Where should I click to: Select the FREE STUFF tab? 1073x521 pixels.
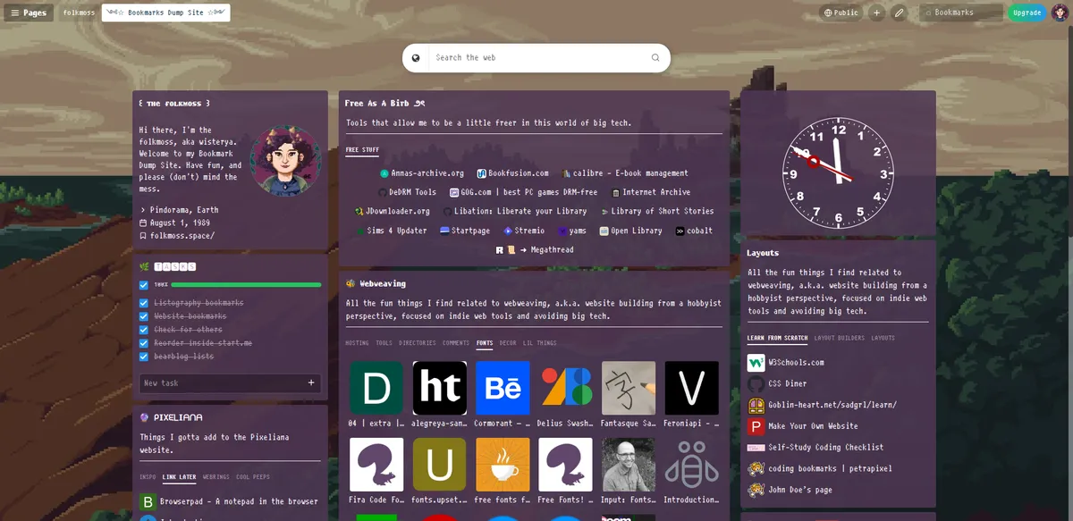click(x=362, y=150)
